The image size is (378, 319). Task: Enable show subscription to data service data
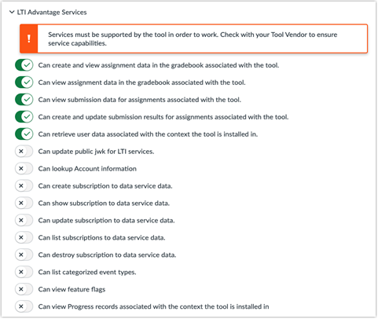tap(24, 203)
